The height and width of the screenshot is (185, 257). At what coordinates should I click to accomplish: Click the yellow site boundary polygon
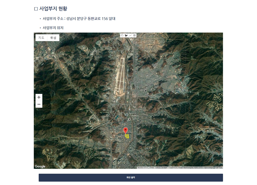127,136
